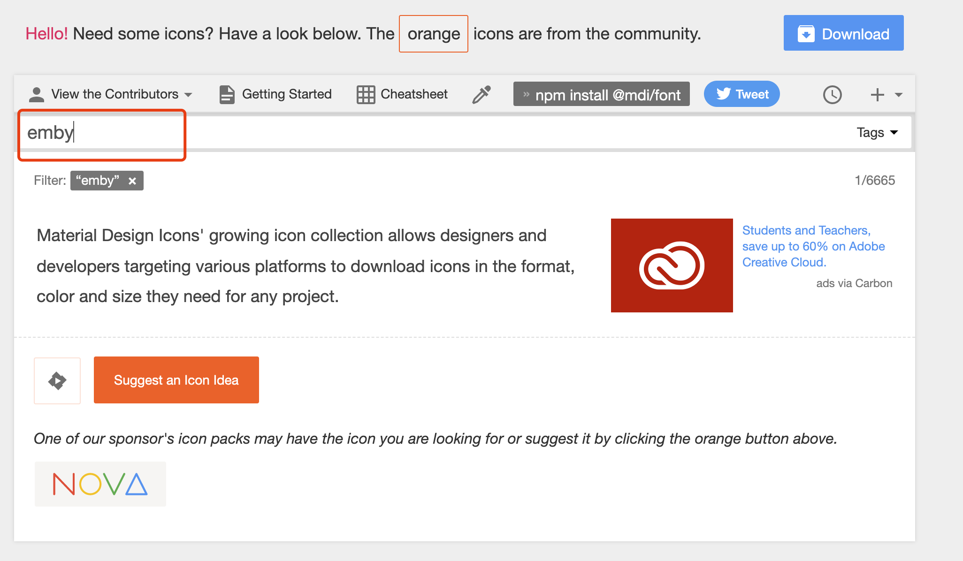Click the plus add icon

877,95
